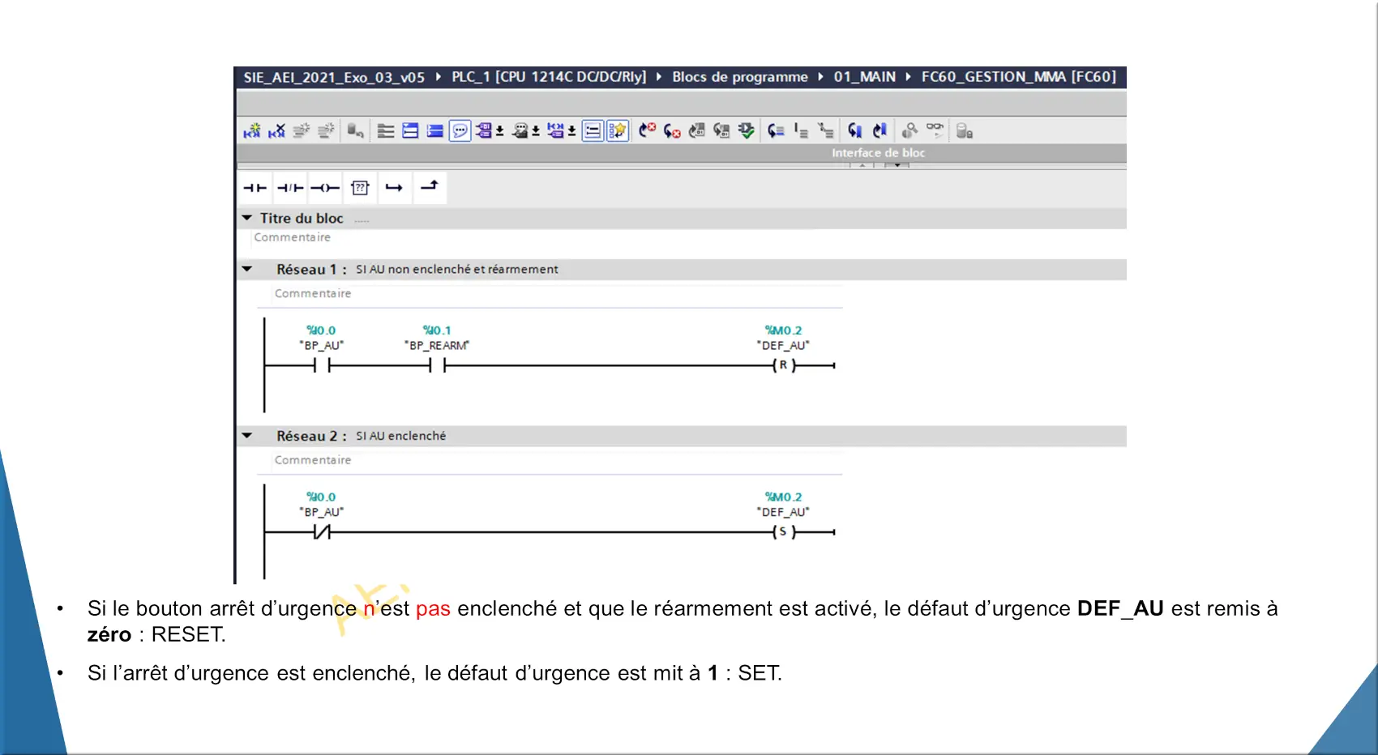Screen dimensions: 1378x755
Task: Click the open branch favorites icon
Action: coord(395,188)
